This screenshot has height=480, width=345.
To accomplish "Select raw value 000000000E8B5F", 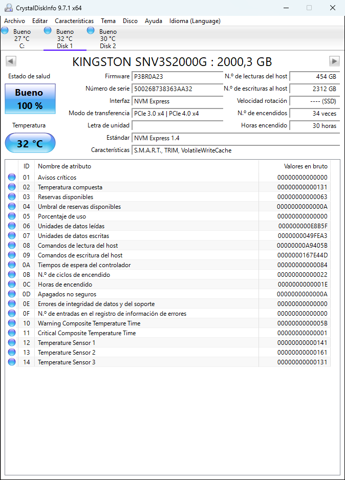I will 303,226.
